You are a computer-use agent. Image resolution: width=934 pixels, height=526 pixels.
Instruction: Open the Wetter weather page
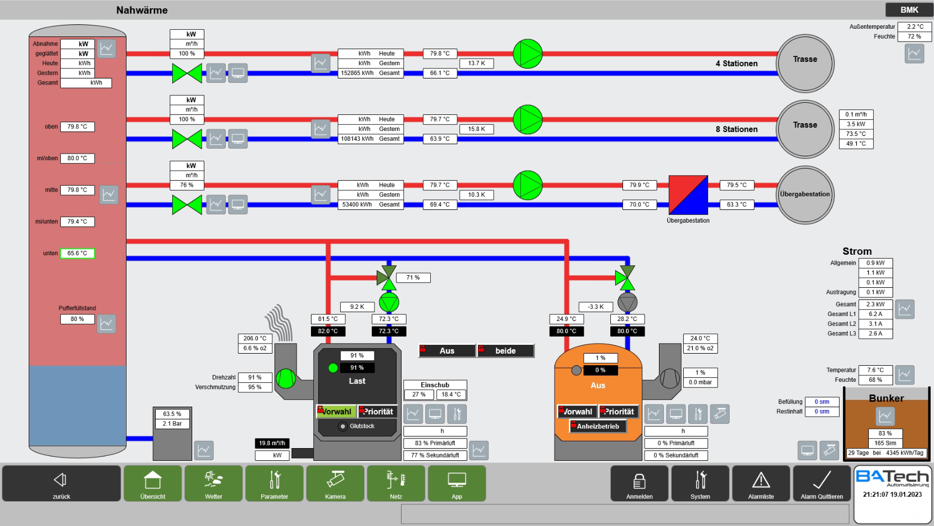point(213,483)
